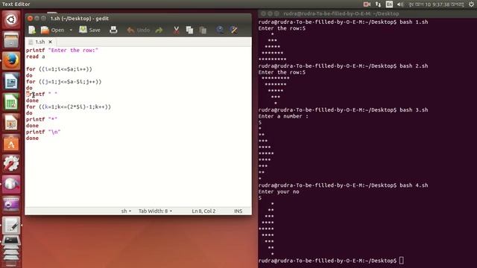Click the 'read a' line in editor
The image size is (477, 268).
[x=35, y=57]
